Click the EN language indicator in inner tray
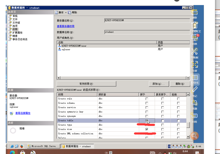Screen dimensions: 220x154 click(x=169, y=147)
